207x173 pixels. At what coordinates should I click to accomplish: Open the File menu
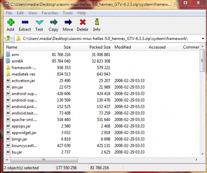[9, 13]
